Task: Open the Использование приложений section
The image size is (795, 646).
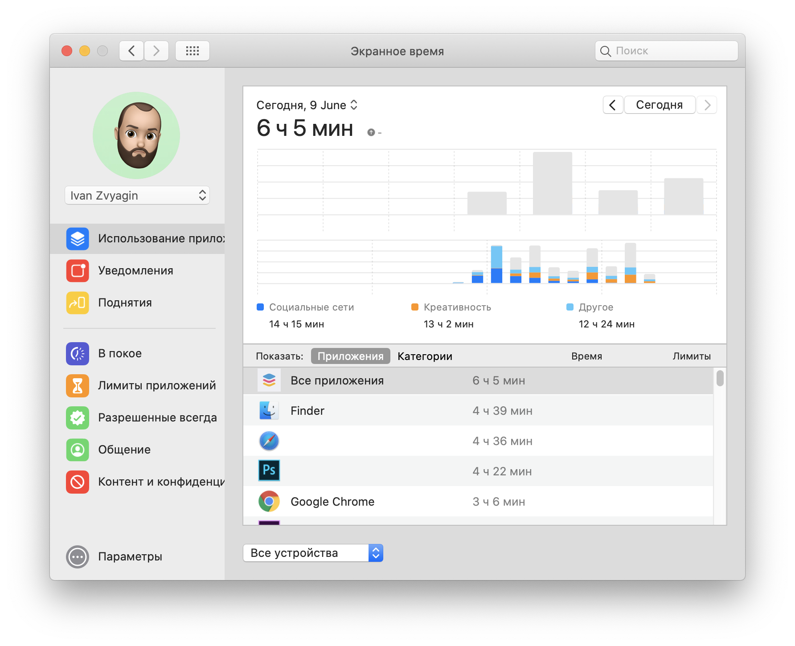Action: (x=147, y=238)
